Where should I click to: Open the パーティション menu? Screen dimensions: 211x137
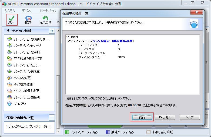click(x=48, y=11)
